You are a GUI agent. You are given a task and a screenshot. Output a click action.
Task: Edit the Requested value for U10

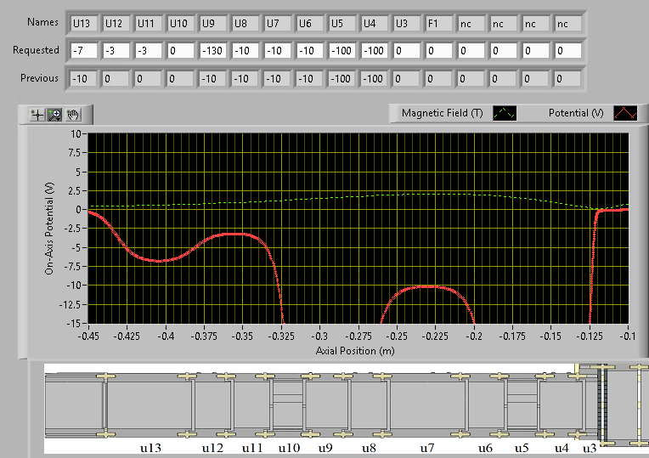coord(181,50)
